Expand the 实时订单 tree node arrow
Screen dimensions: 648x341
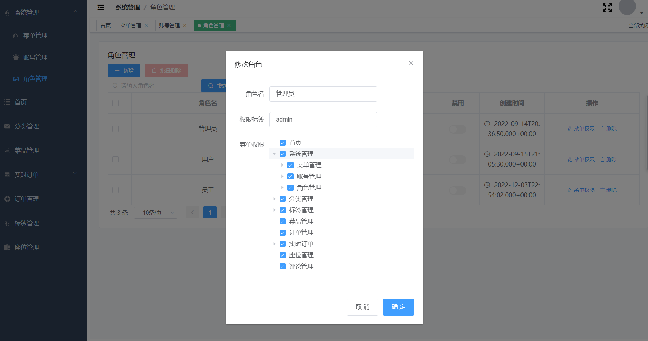point(274,244)
